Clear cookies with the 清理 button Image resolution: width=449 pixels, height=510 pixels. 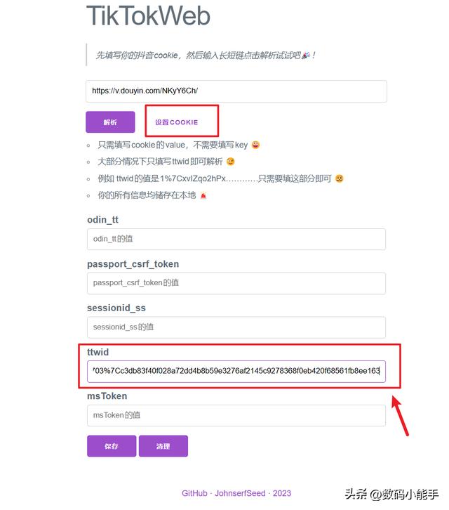pyautogui.click(x=163, y=446)
